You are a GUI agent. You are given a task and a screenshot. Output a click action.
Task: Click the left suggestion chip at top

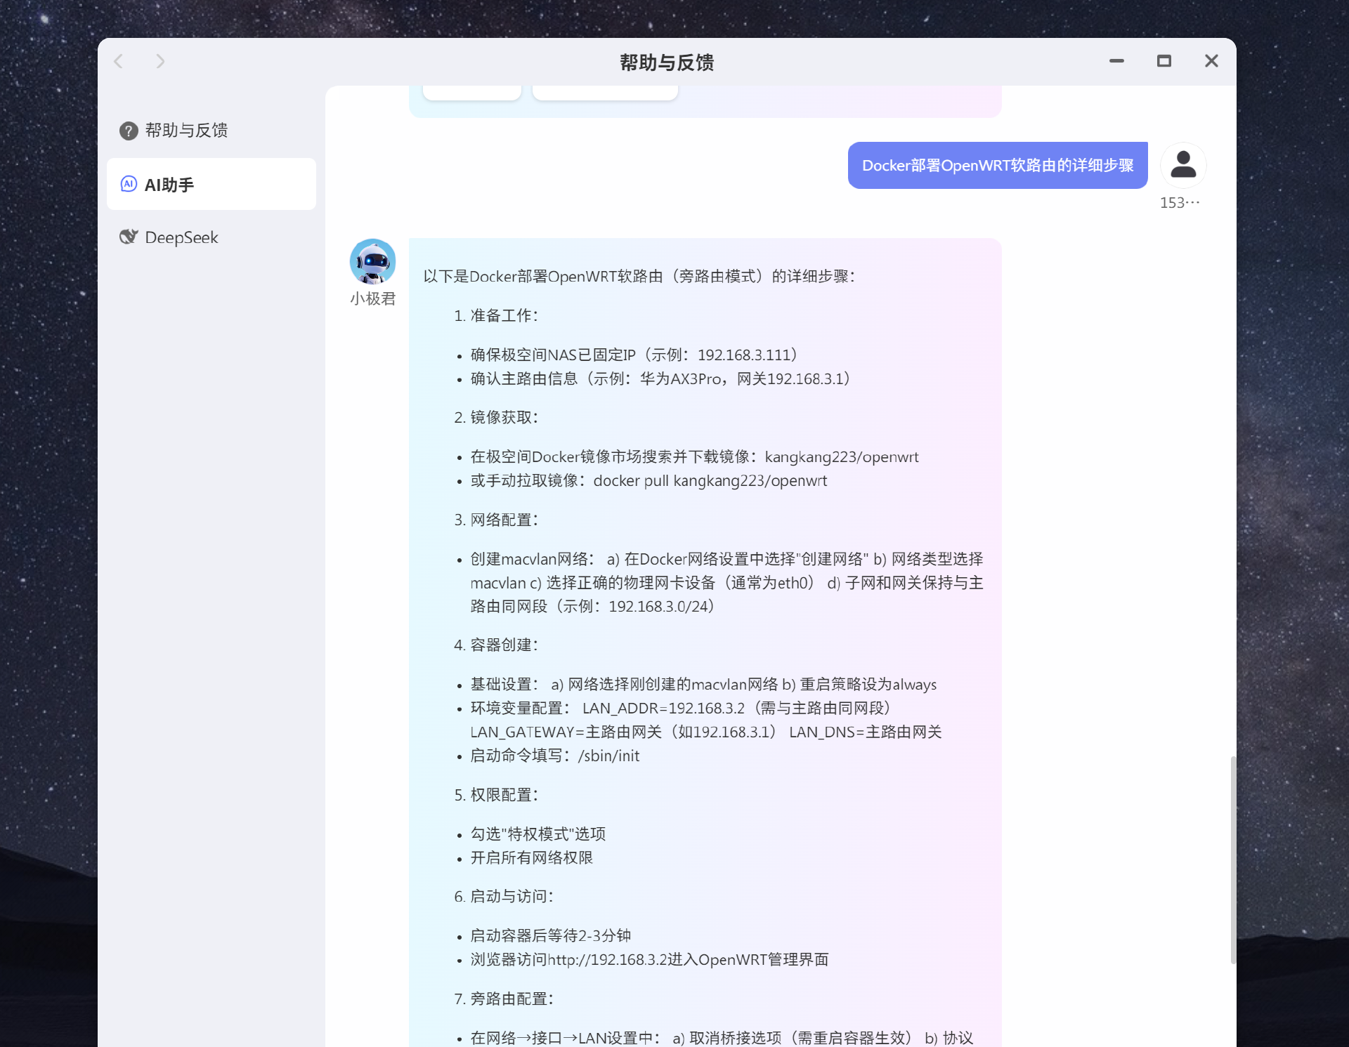pos(472,93)
